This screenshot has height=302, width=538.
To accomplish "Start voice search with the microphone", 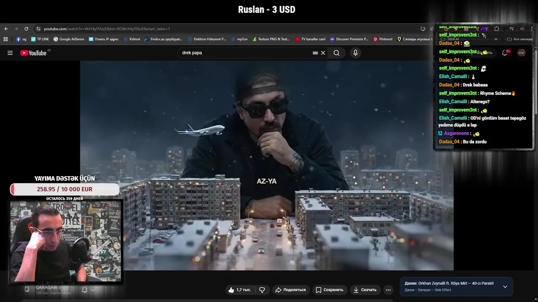I will pyautogui.click(x=356, y=53).
